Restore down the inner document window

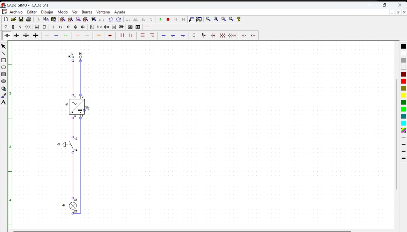coord(398,12)
